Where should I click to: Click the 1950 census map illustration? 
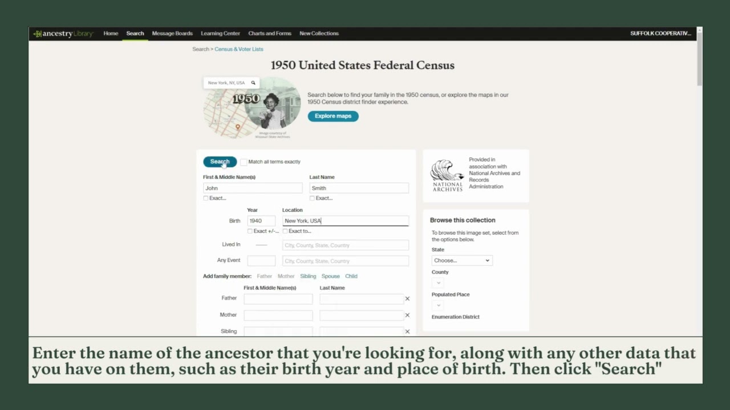pos(252,108)
